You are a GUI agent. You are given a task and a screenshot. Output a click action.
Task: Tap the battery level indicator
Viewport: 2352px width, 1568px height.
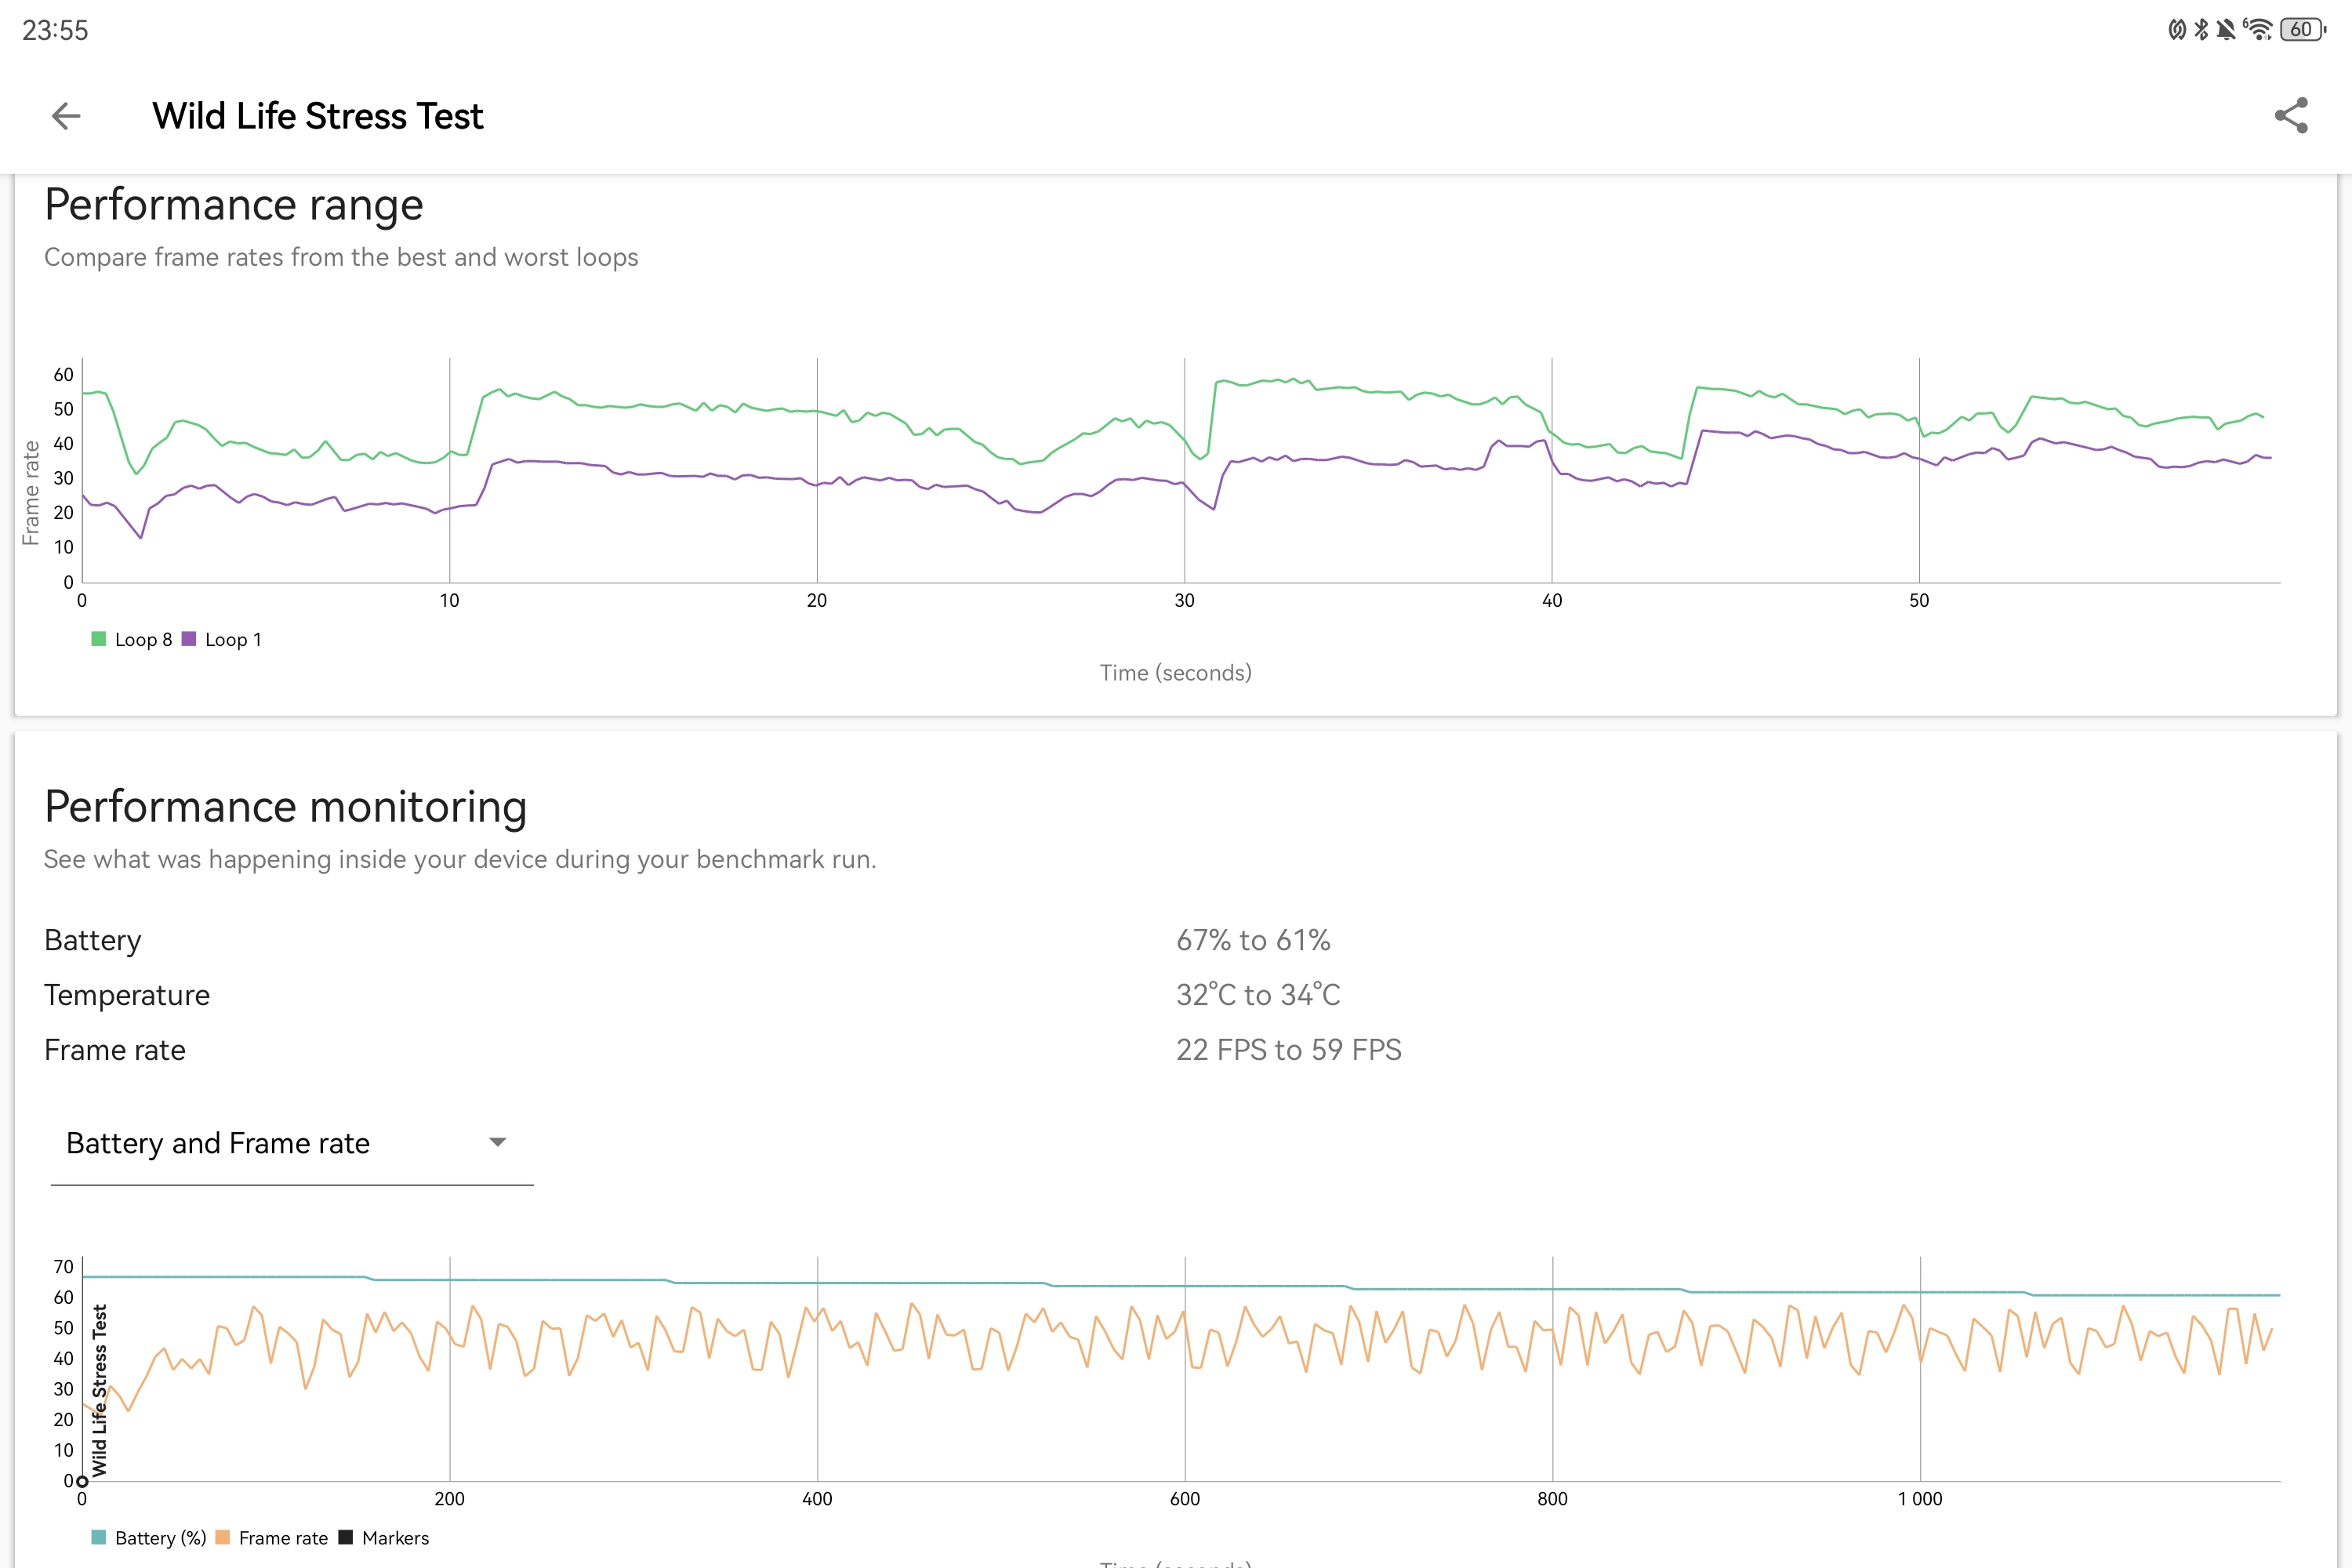pos(2303,29)
